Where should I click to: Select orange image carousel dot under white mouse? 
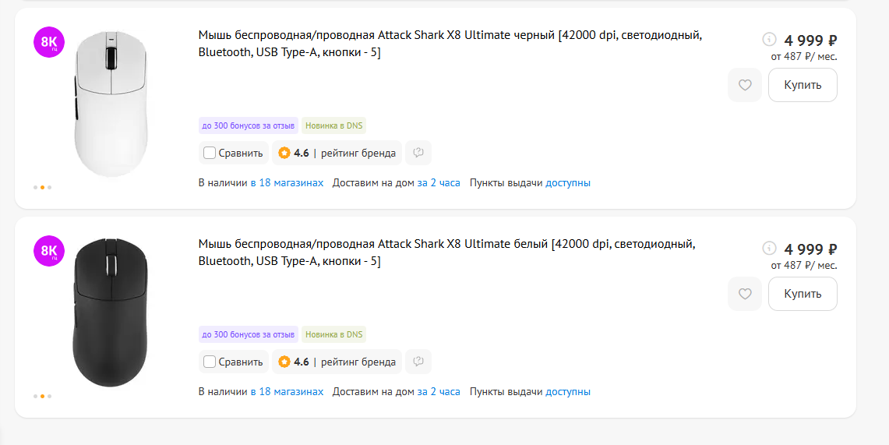click(x=43, y=188)
